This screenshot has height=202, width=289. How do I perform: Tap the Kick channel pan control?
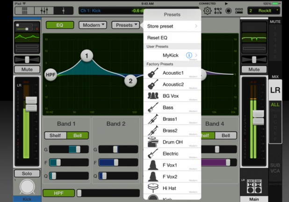[x=27, y=60]
